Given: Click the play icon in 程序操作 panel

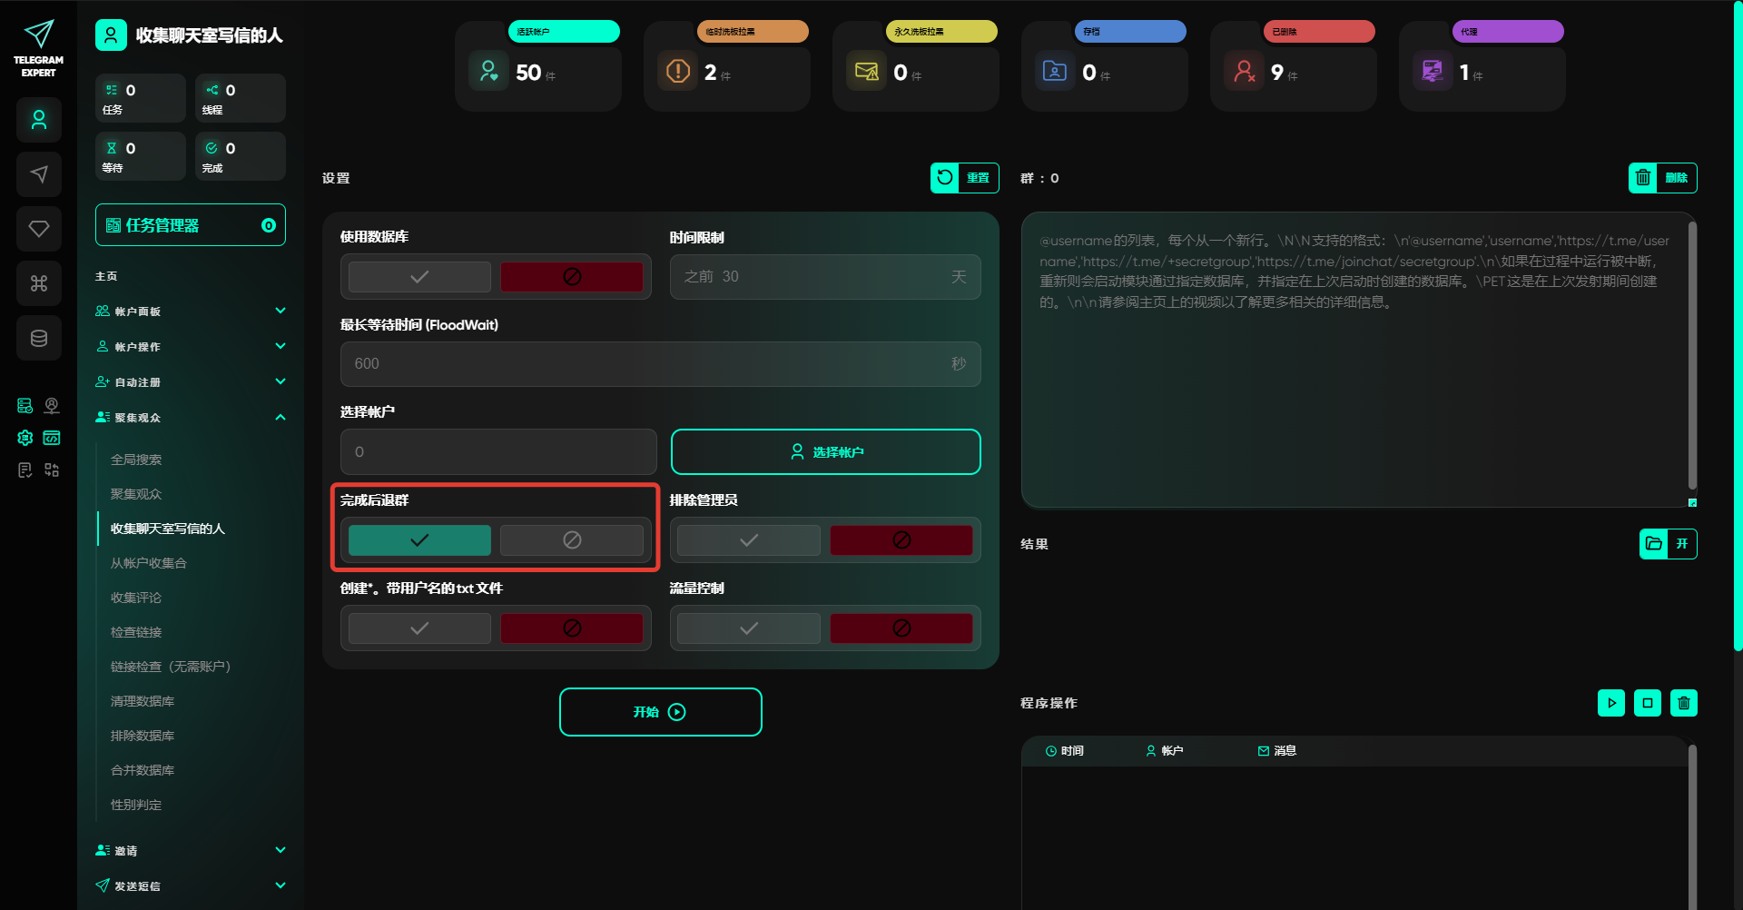Looking at the screenshot, I should [1610, 703].
